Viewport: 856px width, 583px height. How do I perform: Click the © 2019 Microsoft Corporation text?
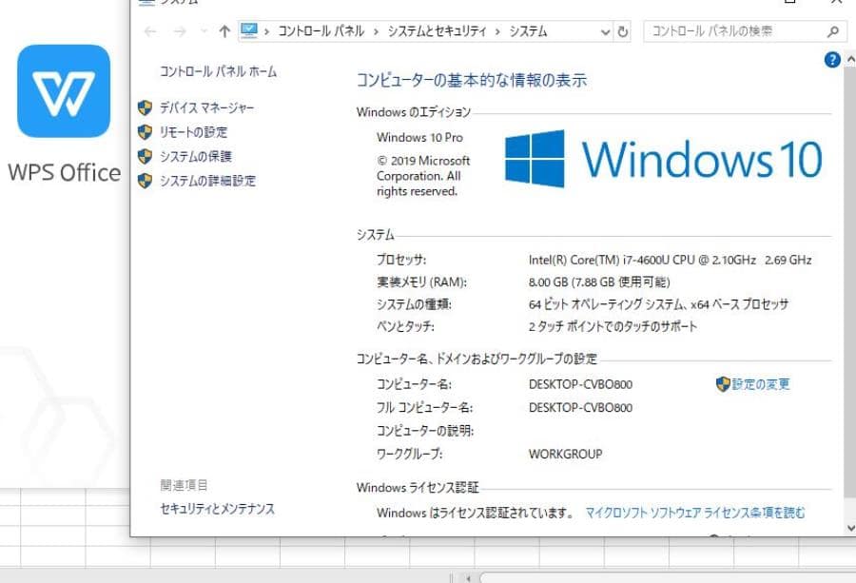(423, 176)
